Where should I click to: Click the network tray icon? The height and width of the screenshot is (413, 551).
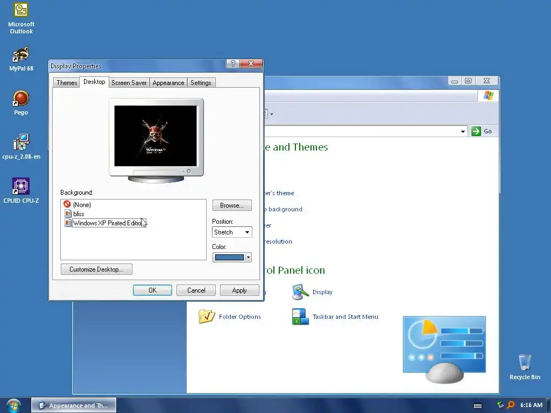[x=500, y=405]
